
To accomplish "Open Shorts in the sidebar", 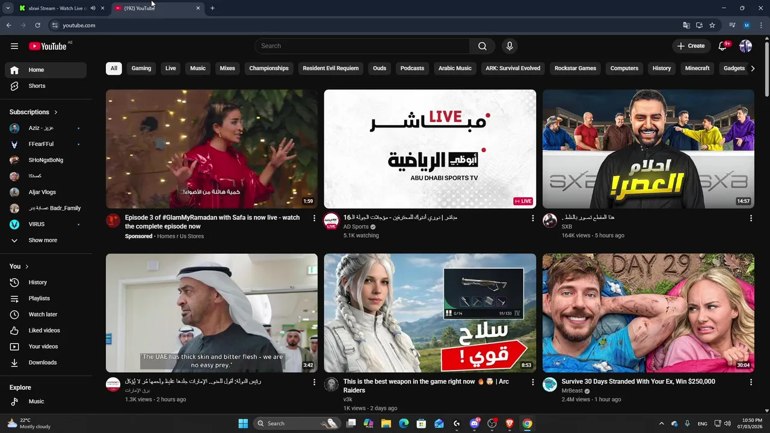I will pyautogui.click(x=46, y=86).
